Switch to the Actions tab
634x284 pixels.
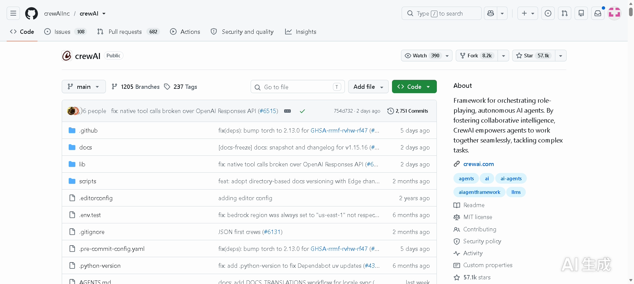[185, 32]
